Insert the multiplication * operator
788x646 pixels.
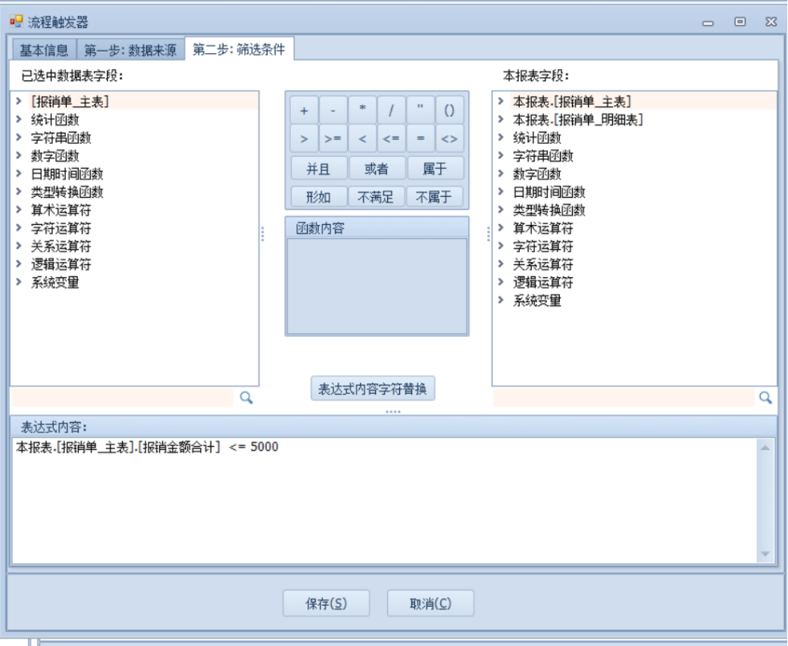[x=362, y=111]
